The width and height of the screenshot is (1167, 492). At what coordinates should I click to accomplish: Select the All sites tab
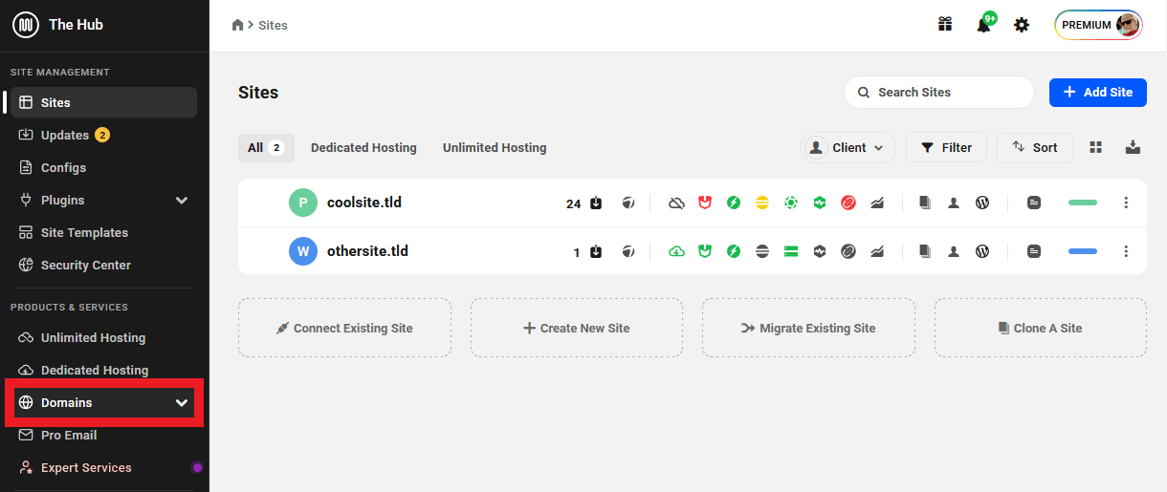pos(266,147)
